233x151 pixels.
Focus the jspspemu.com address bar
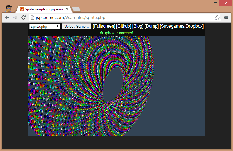click(x=124, y=18)
